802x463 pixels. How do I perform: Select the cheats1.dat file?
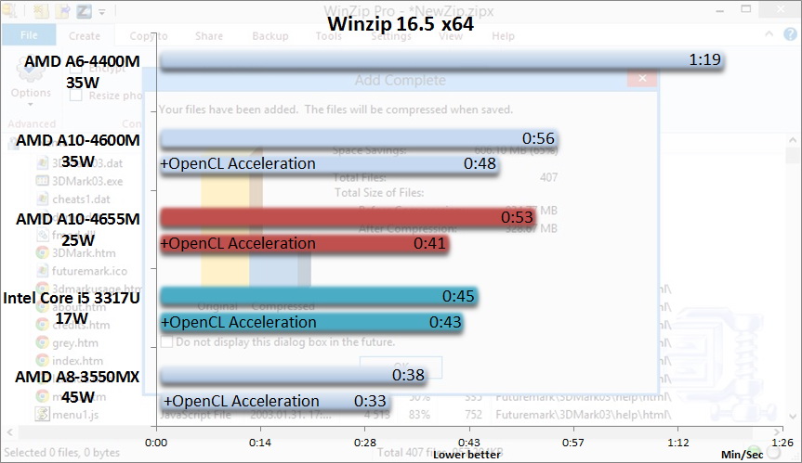click(81, 199)
